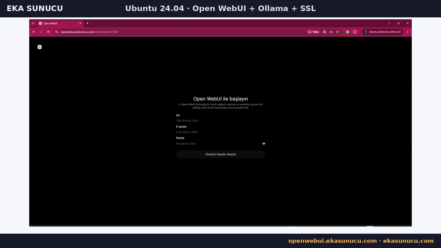The width and height of the screenshot is (441, 248).
Task: Click the Open WebUI logo icon on the page
Action: click(x=40, y=47)
